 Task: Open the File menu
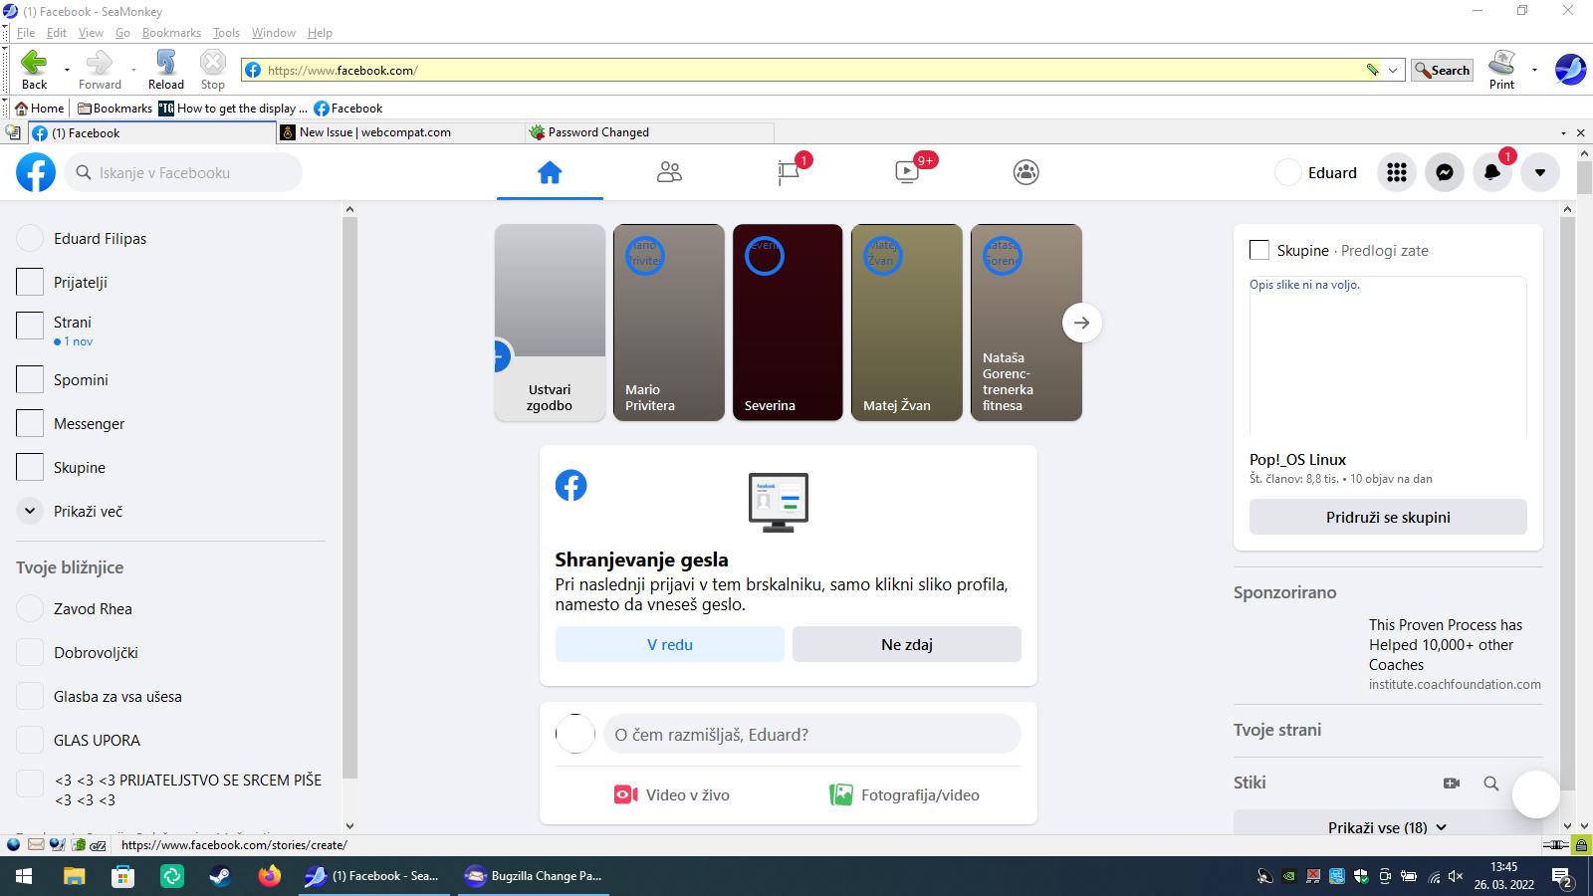point(26,33)
